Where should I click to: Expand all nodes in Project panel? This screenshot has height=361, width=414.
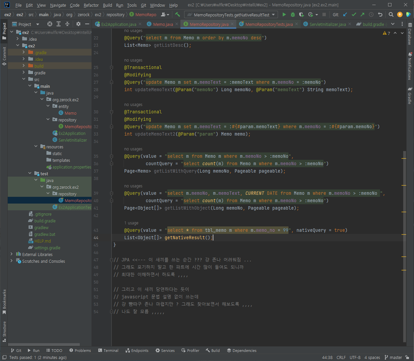[59, 24]
